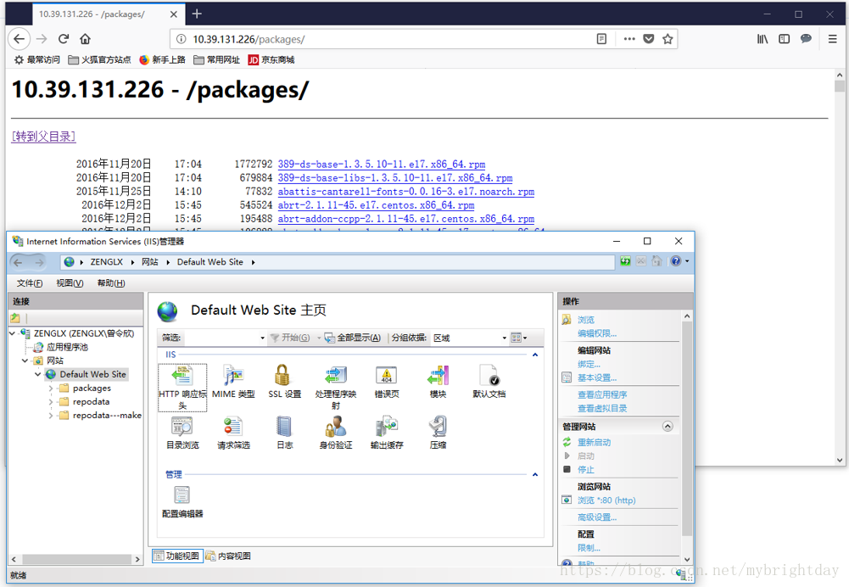This screenshot has height=587, width=849.
Task: Go to Firefox home page icon
Action: pos(85,39)
